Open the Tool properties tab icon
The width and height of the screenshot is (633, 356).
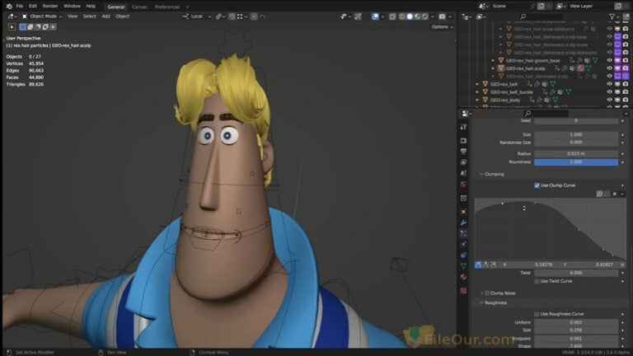point(463,127)
